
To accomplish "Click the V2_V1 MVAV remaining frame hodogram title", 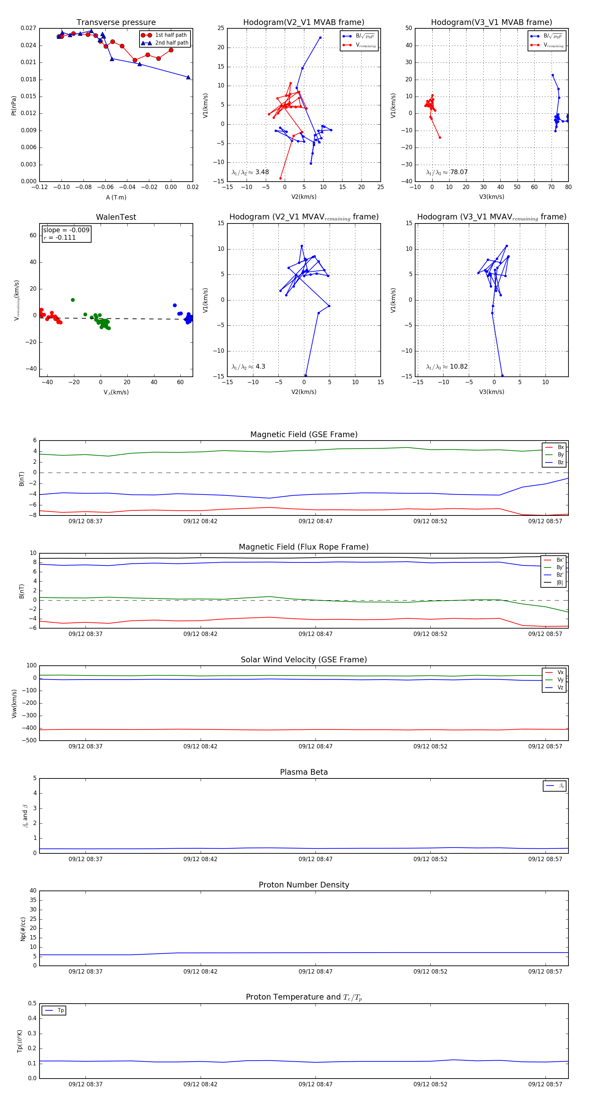I will tap(304, 217).
